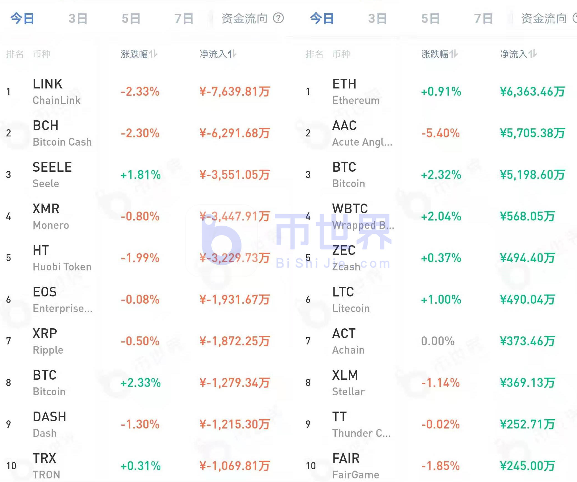Viewport: 577px width, 482px height.
Task: Switch to the 3日 tab in left panel
Action: point(78,18)
